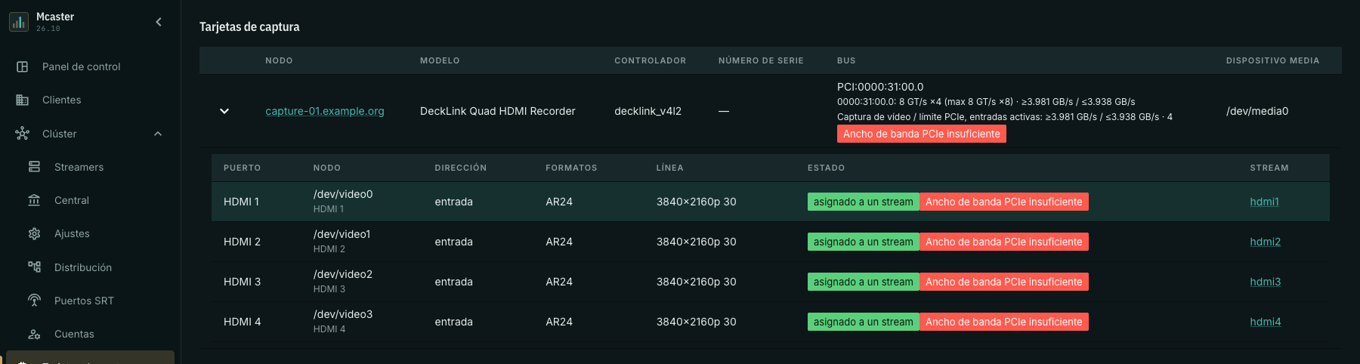Open the hdmi2 stream link

(x=1265, y=242)
